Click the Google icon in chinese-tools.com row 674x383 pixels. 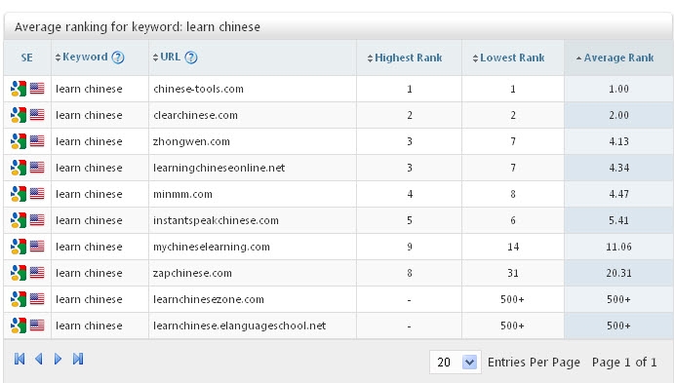coord(19,89)
